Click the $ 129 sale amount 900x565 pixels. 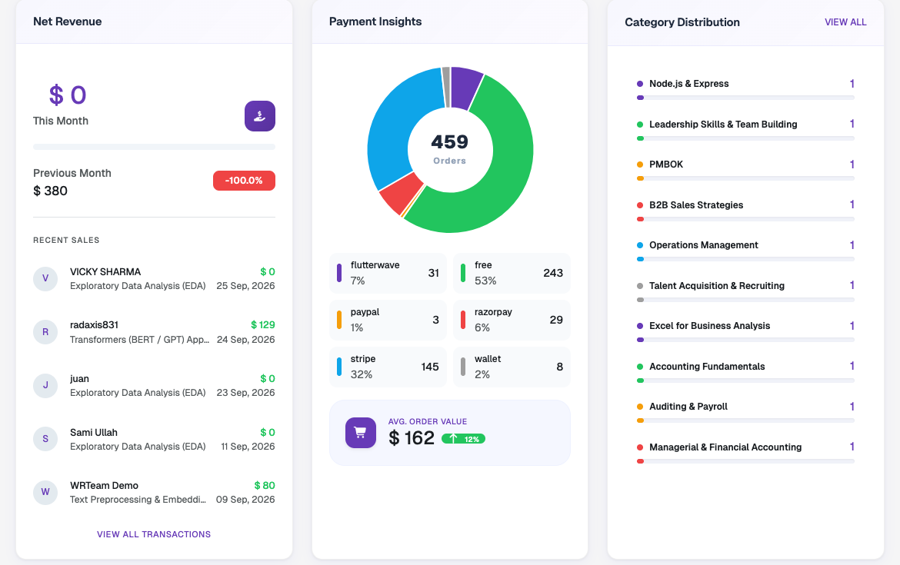[x=263, y=325]
